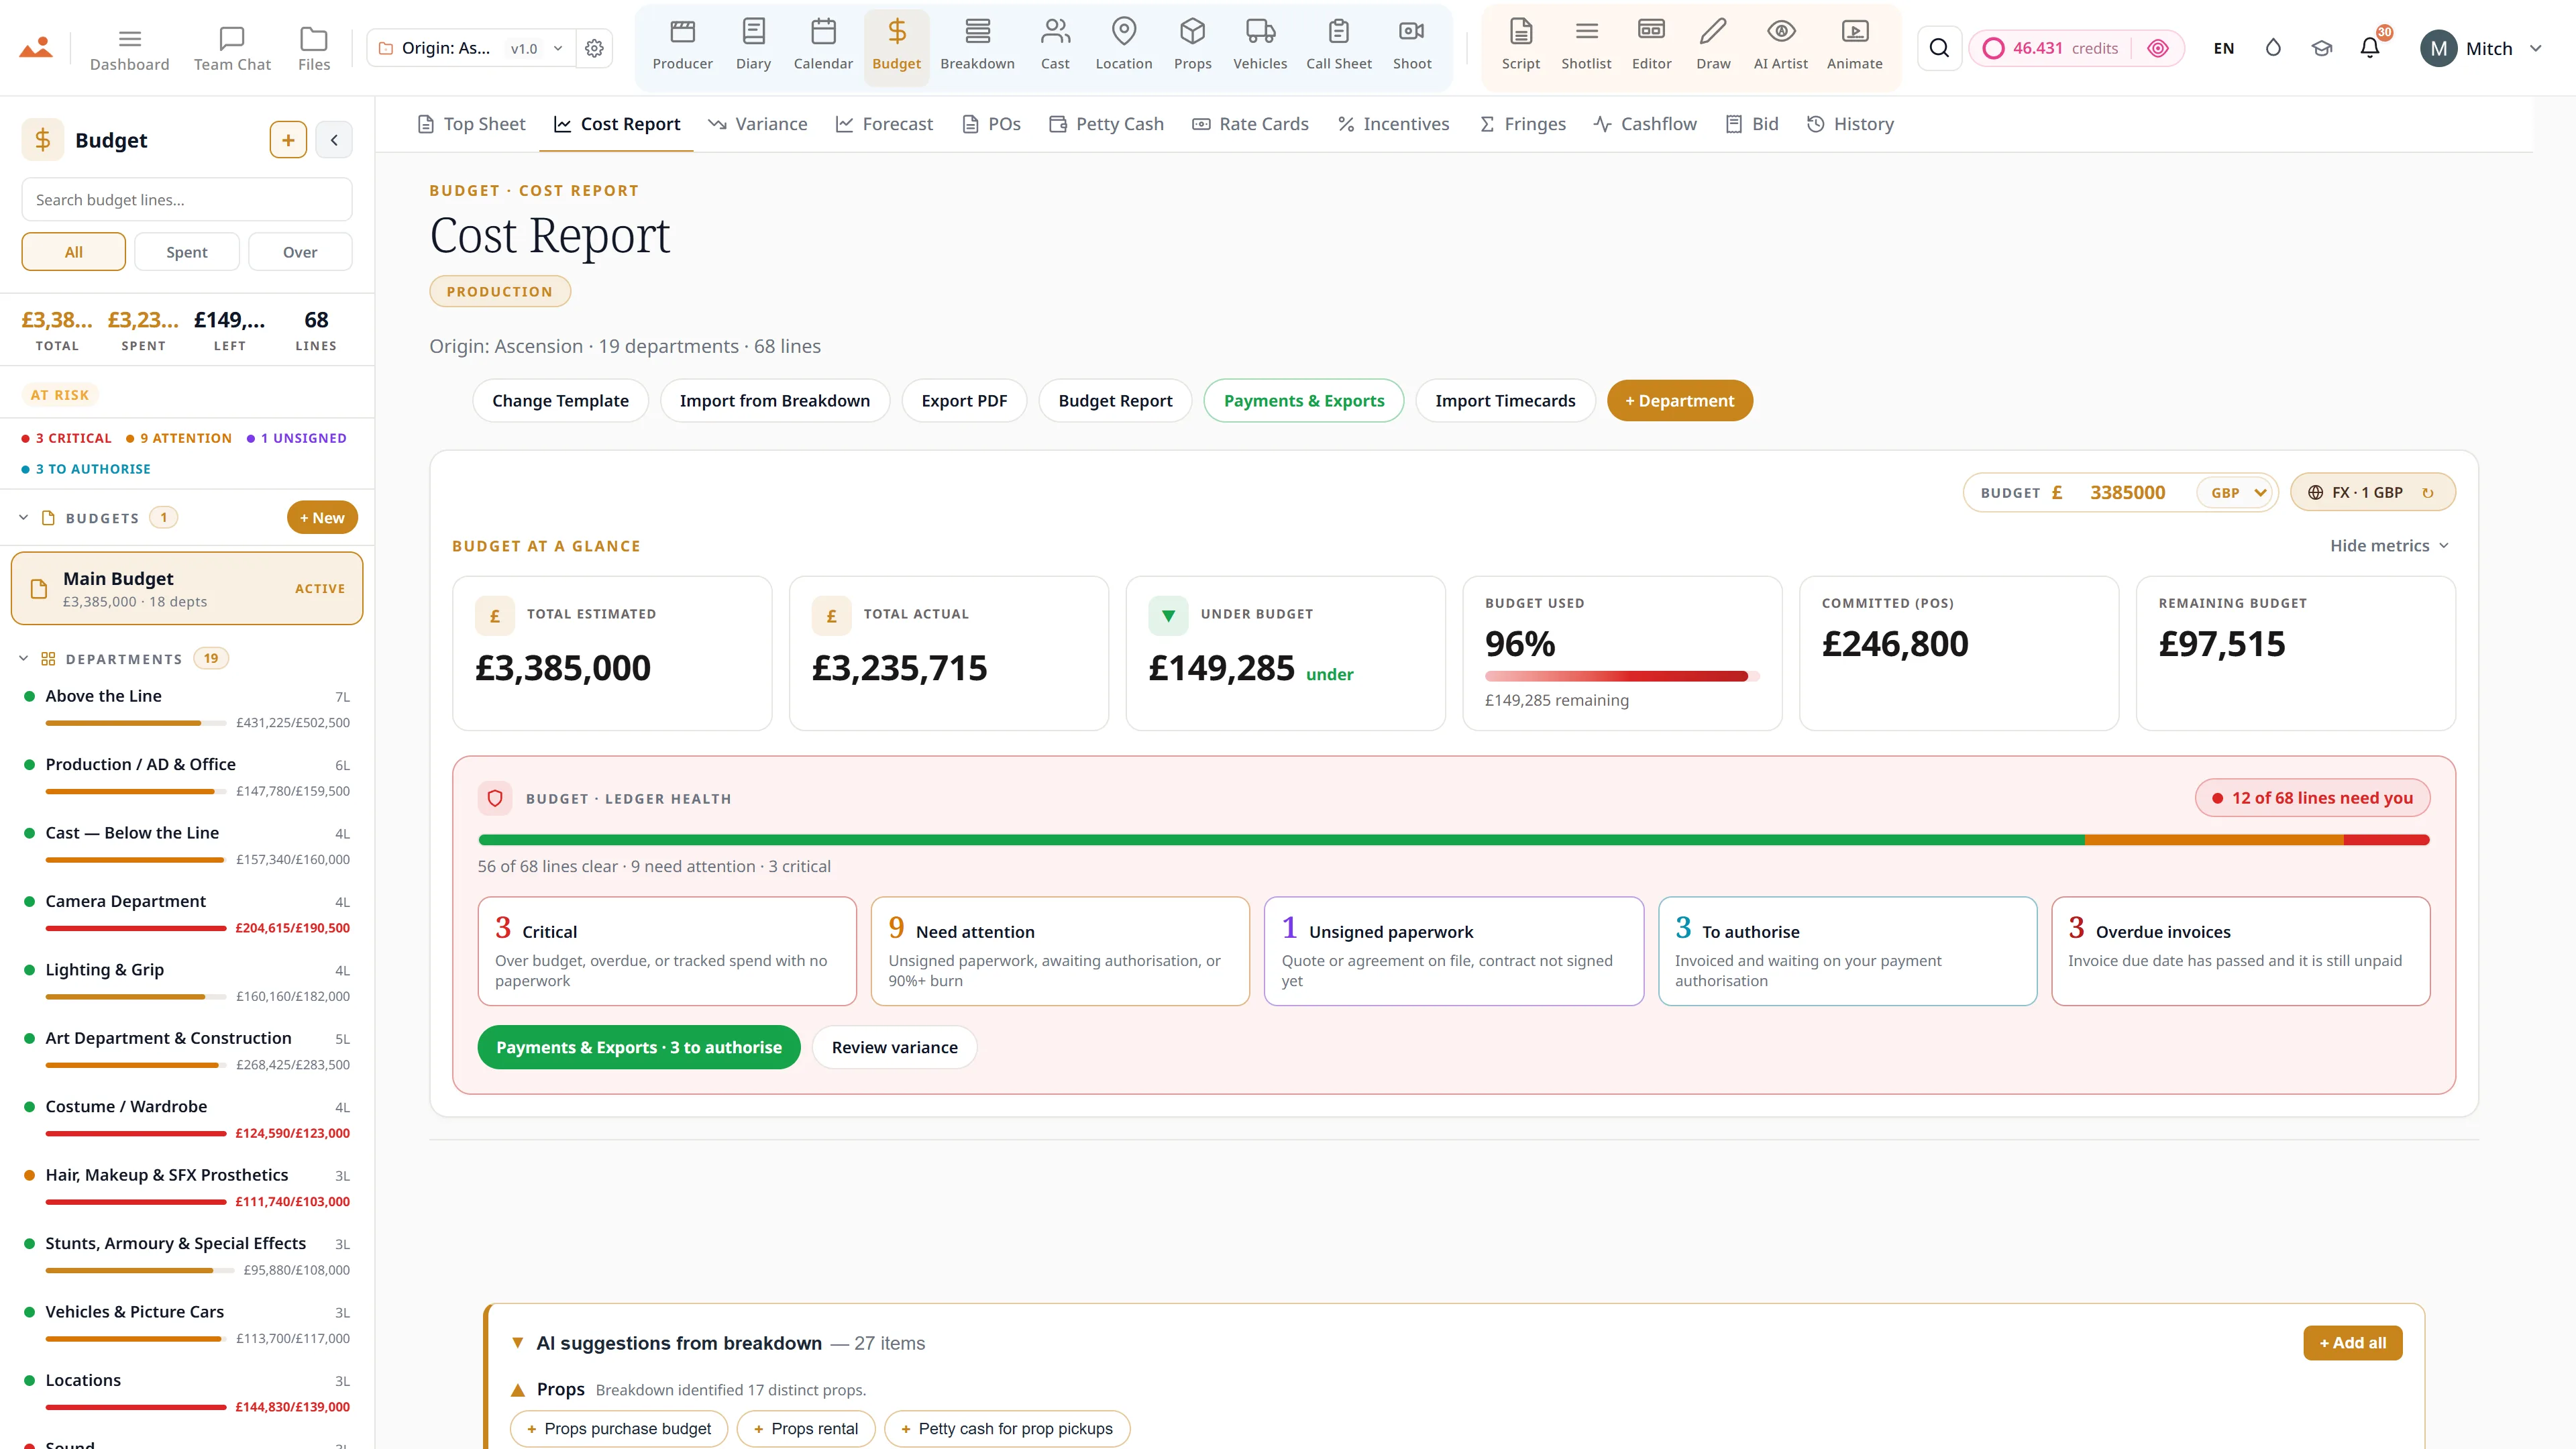Open the Breakdown module
The width and height of the screenshot is (2576, 1449).
click(x=977, y=46)
